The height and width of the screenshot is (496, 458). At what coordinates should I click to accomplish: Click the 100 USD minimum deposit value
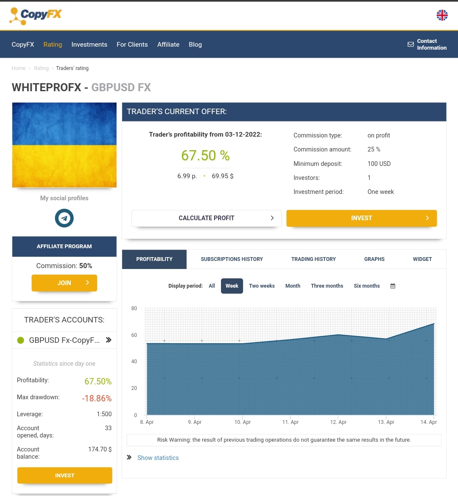[x=379, y=164]
